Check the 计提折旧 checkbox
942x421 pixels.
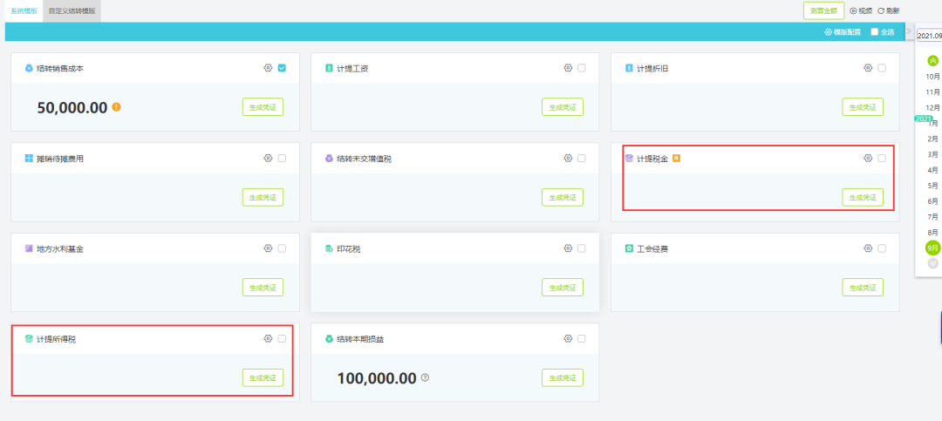click(881, 68)
